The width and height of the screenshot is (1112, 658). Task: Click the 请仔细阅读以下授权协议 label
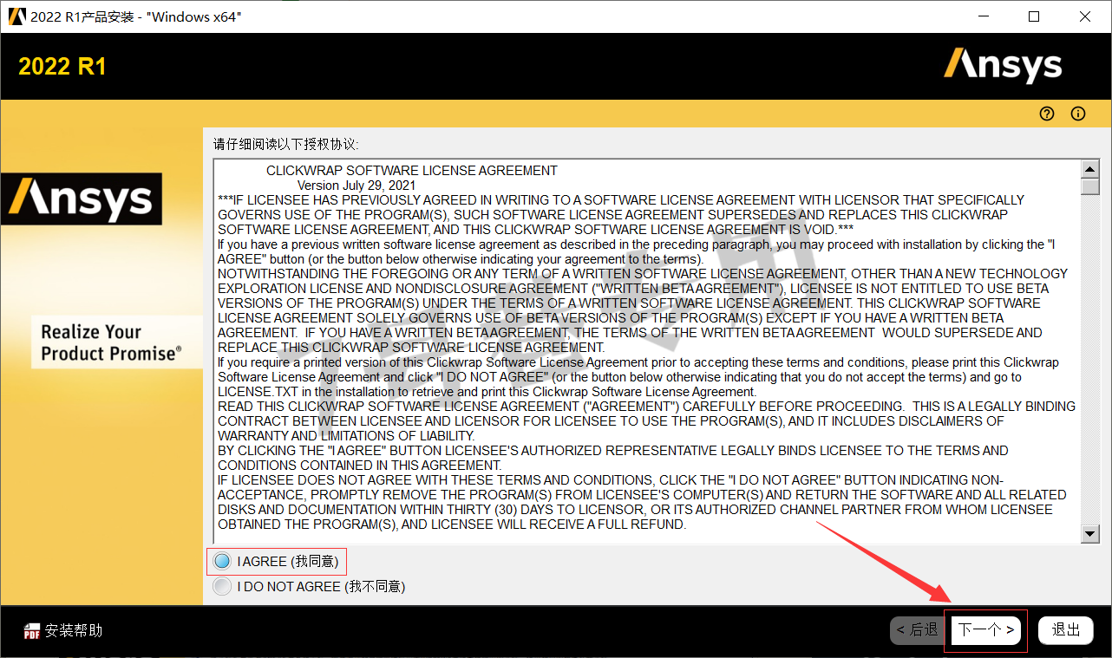click(x=285, y=144)
